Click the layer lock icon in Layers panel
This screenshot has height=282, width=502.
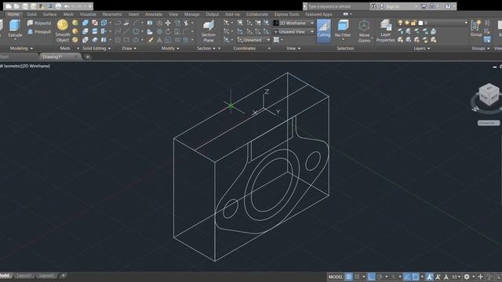[413, 23]
